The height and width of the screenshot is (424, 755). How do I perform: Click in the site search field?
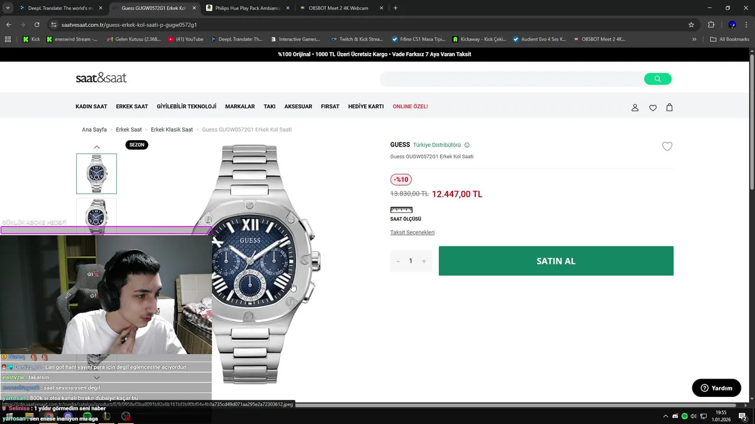512,79
